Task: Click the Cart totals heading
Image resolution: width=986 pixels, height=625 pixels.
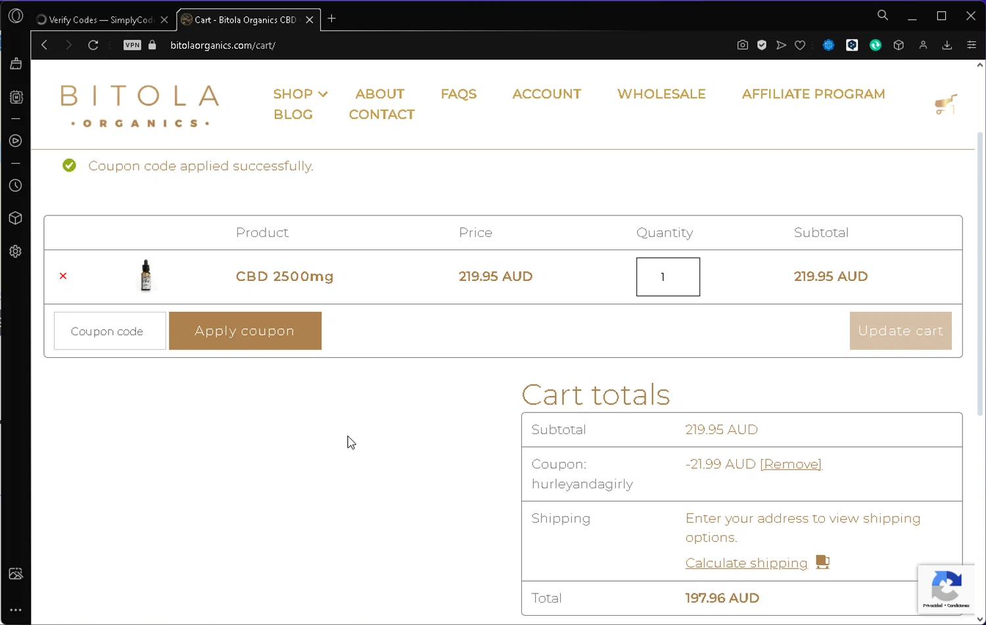Action: pyautogui.click(x=596, y=395)
